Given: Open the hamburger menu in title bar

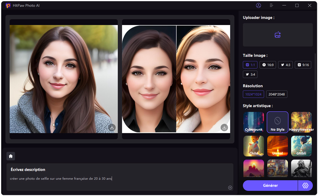Looking at the screenshot, I should pyautogui.click(x=271, y=6).
